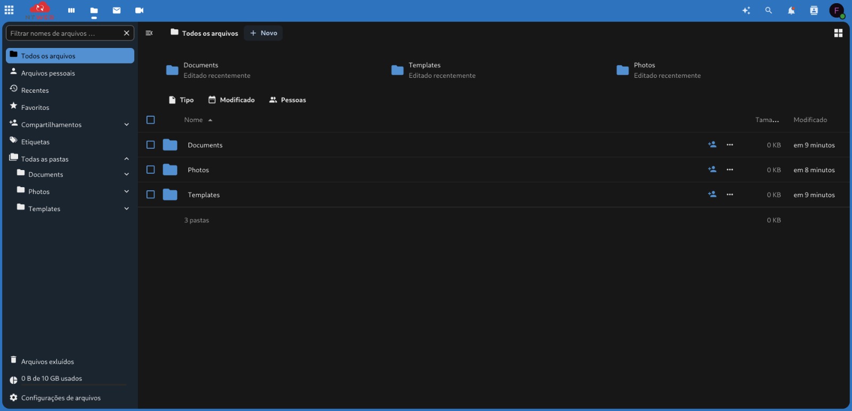852x411 pixels.
Task: Open unified search magnifier icon
Action: click(x=768, y=10)
